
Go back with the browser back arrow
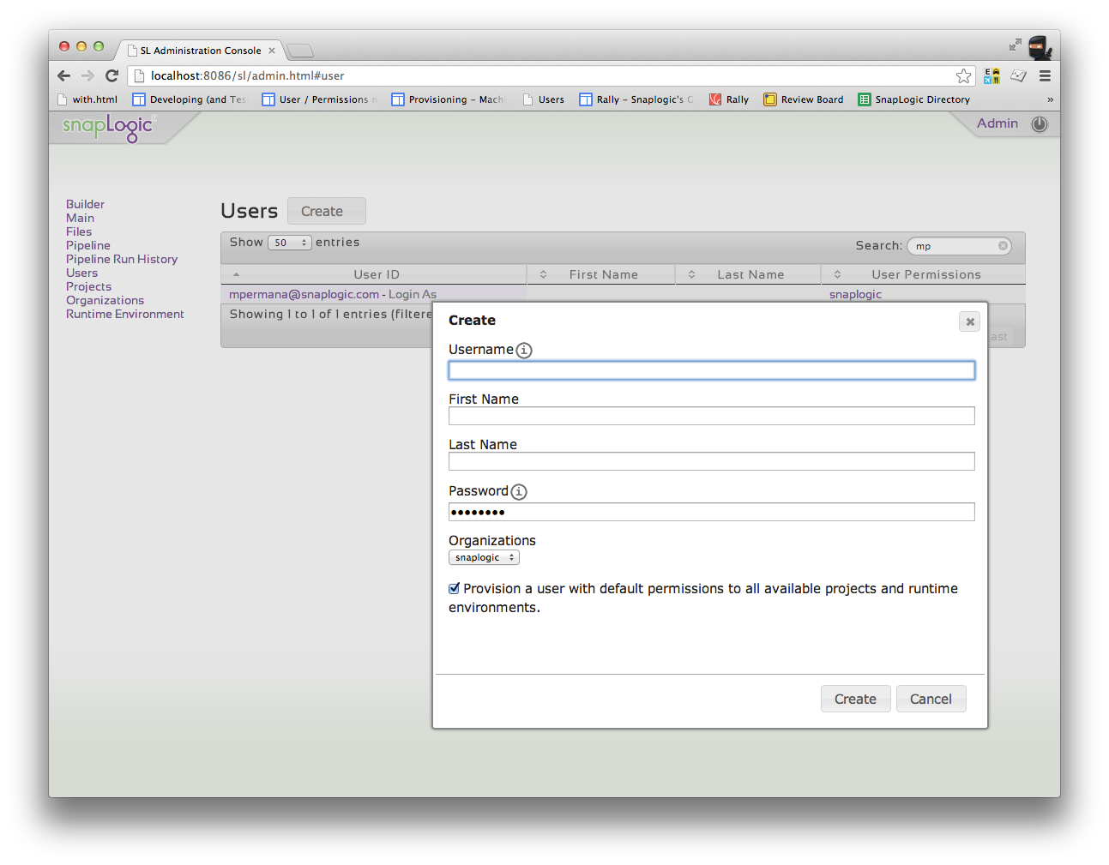pyautogui.click(x=64, y=75)
